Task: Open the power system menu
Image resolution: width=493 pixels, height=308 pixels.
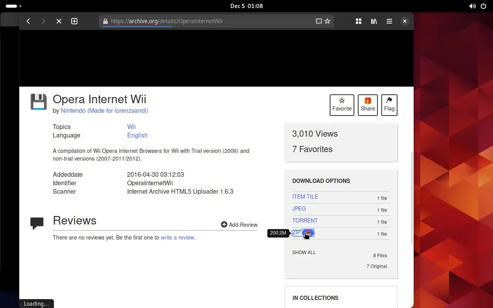Action: pyautogui.click(x=484, y=6)
